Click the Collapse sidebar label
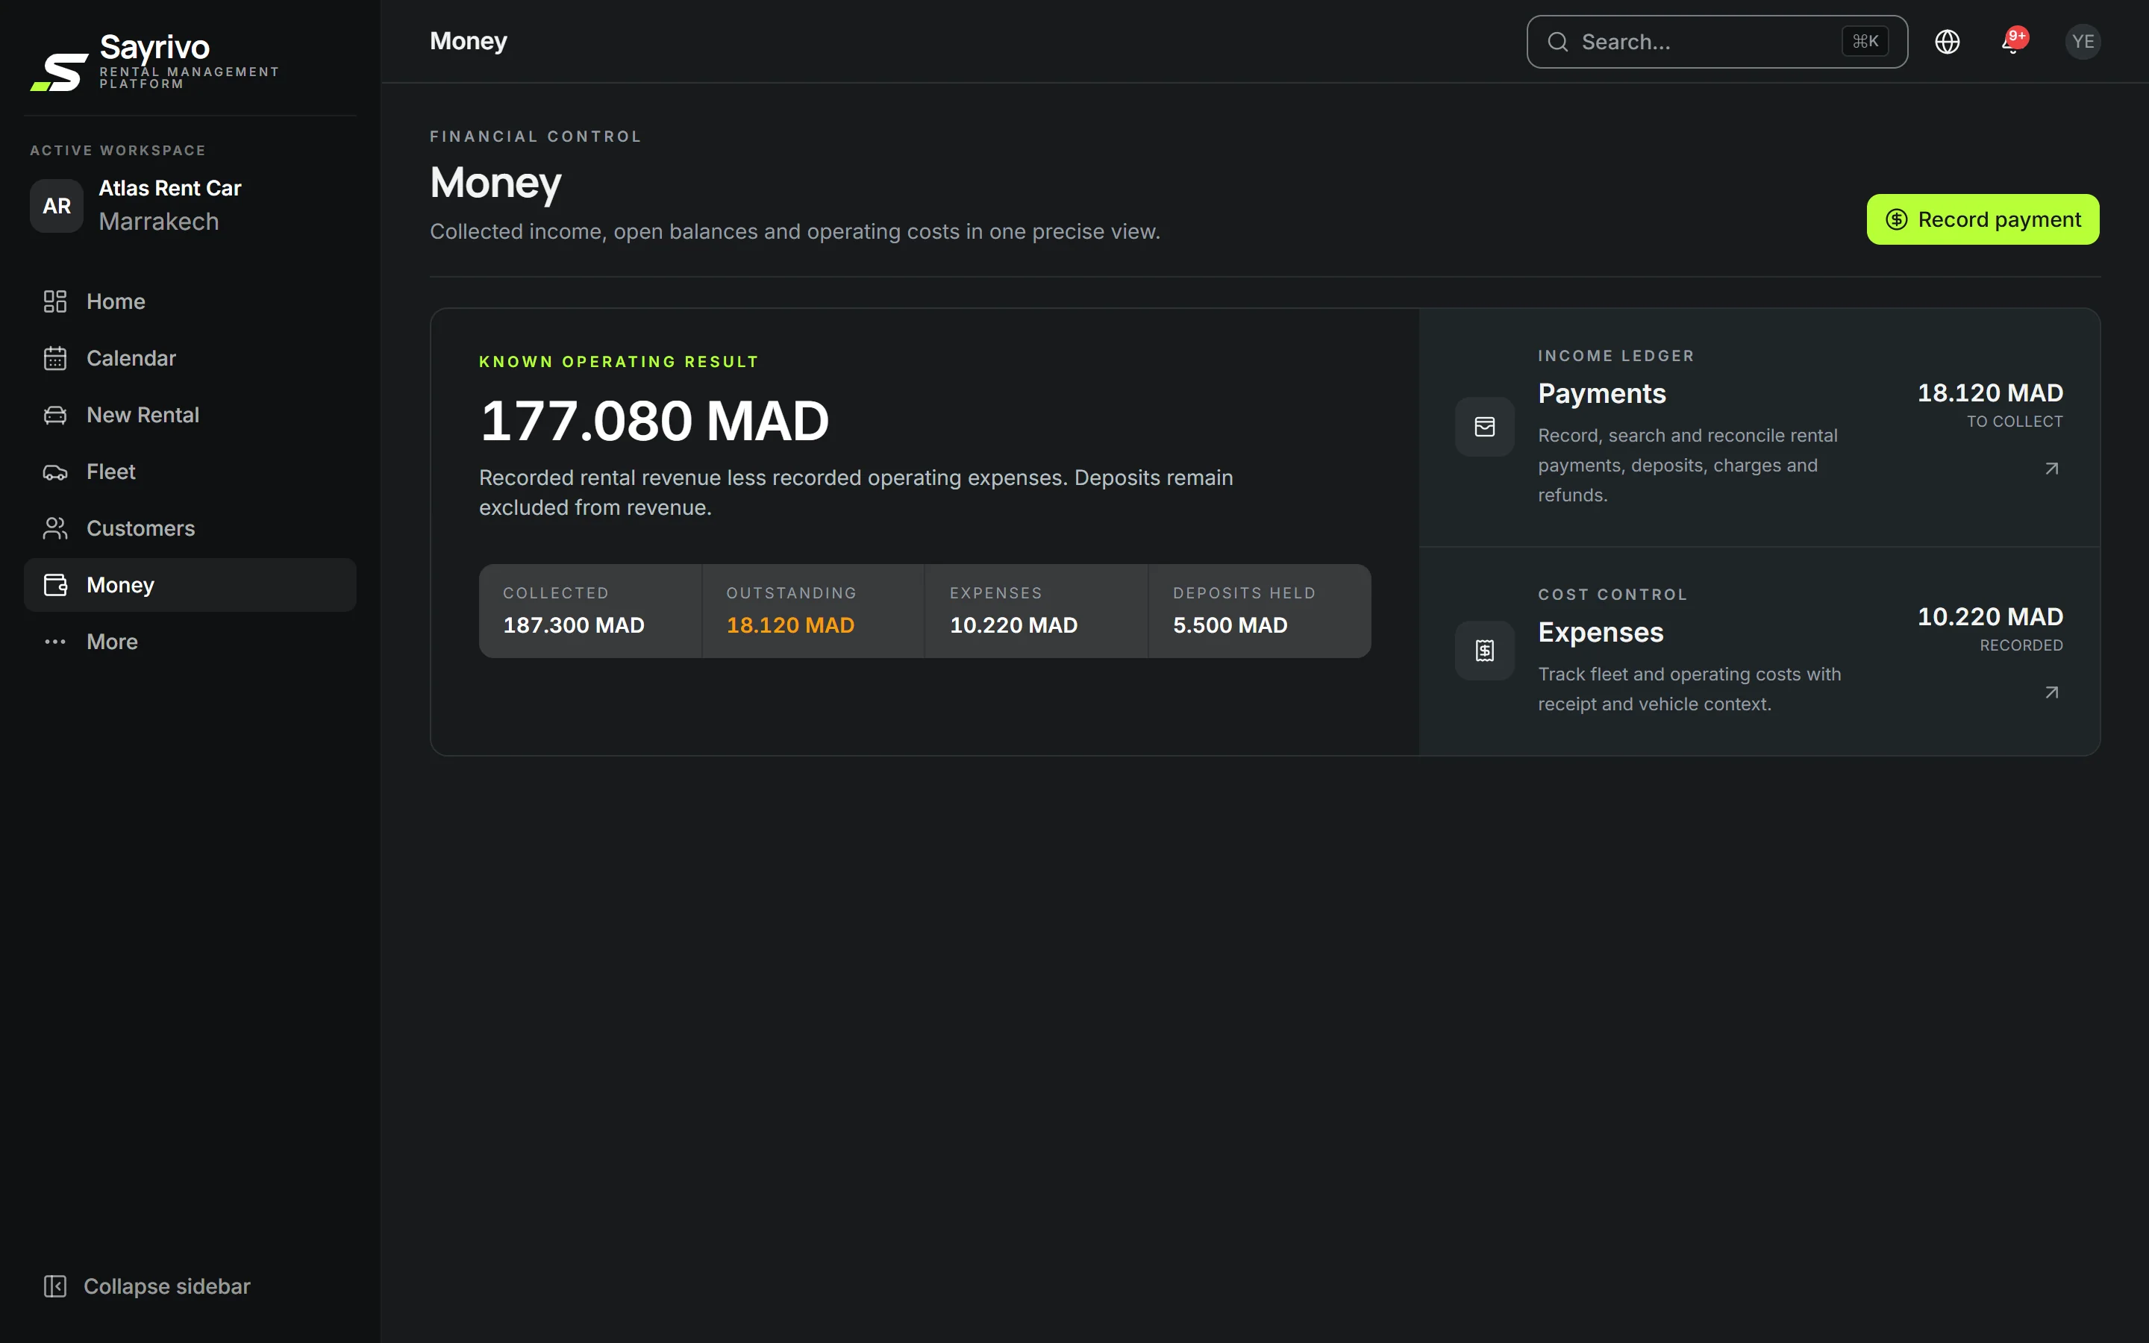Viewport: 2149px width, 1343px height. [x=167, y=1286]
